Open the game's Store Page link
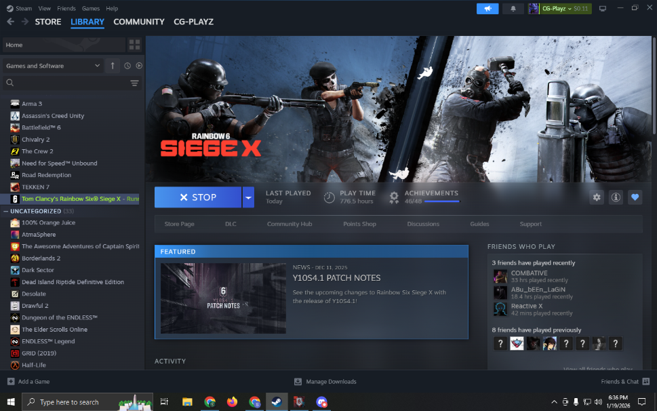 pos(179,224)
